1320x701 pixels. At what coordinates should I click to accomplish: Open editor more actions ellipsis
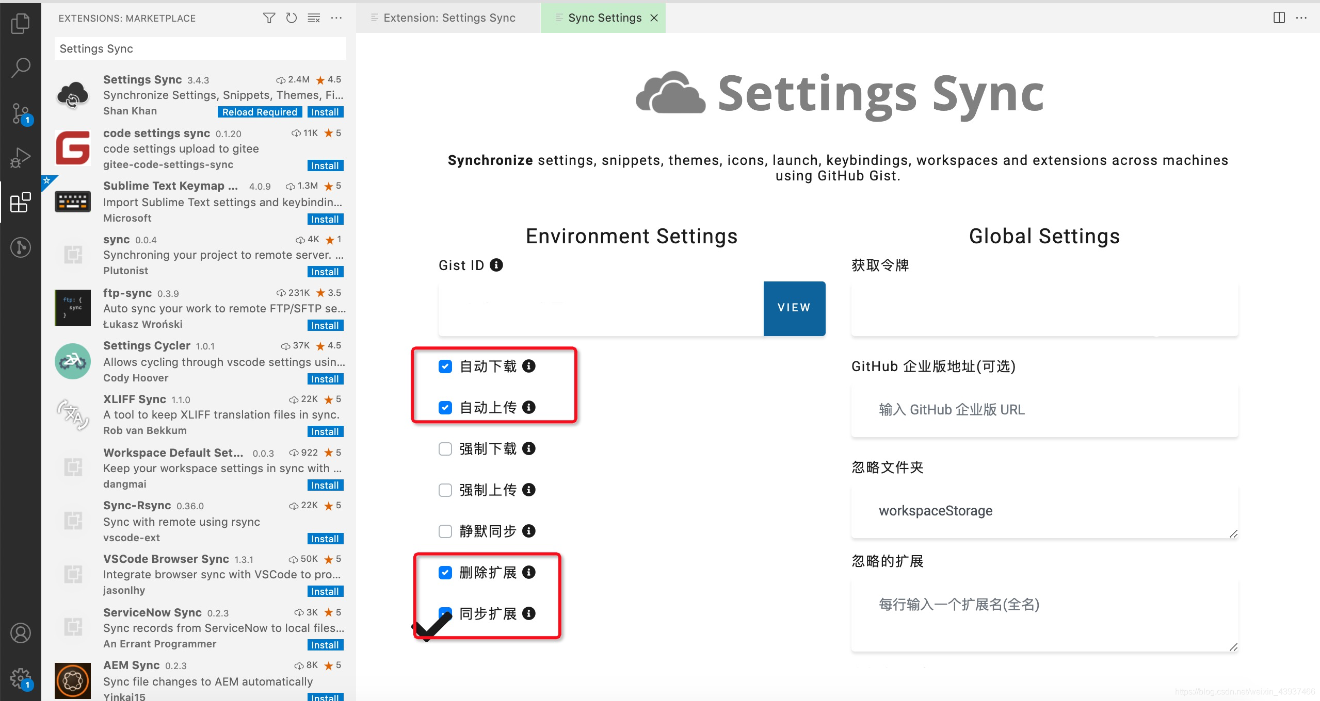pyautogui.click(x=1301, y=18)
